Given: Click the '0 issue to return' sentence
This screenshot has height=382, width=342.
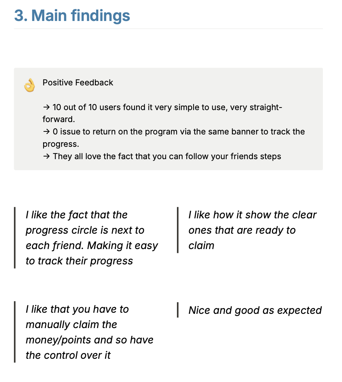Looking at the screenshot, I should pos(178,132).
